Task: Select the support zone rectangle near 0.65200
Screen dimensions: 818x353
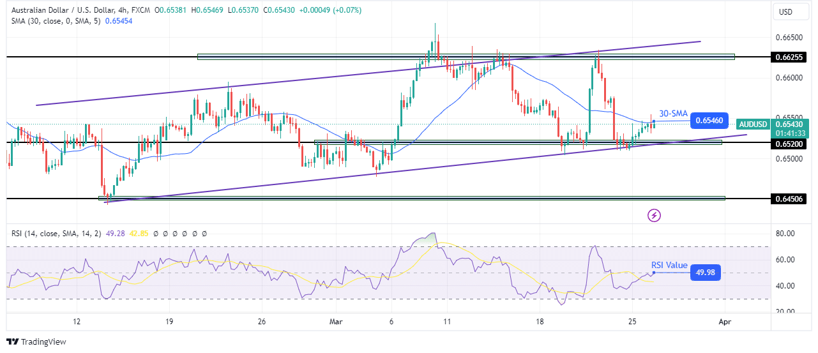Action: tap(518, 142)
